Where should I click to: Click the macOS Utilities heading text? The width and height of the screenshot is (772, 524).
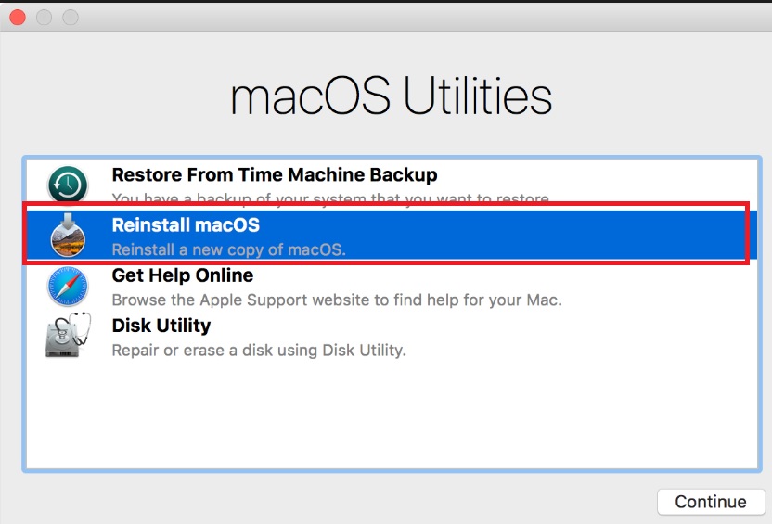tap(391, 96)
